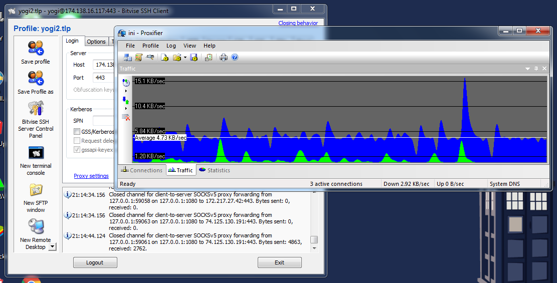Click the Logout button
The image size is (557, 283).
click(x=95, y=262)
